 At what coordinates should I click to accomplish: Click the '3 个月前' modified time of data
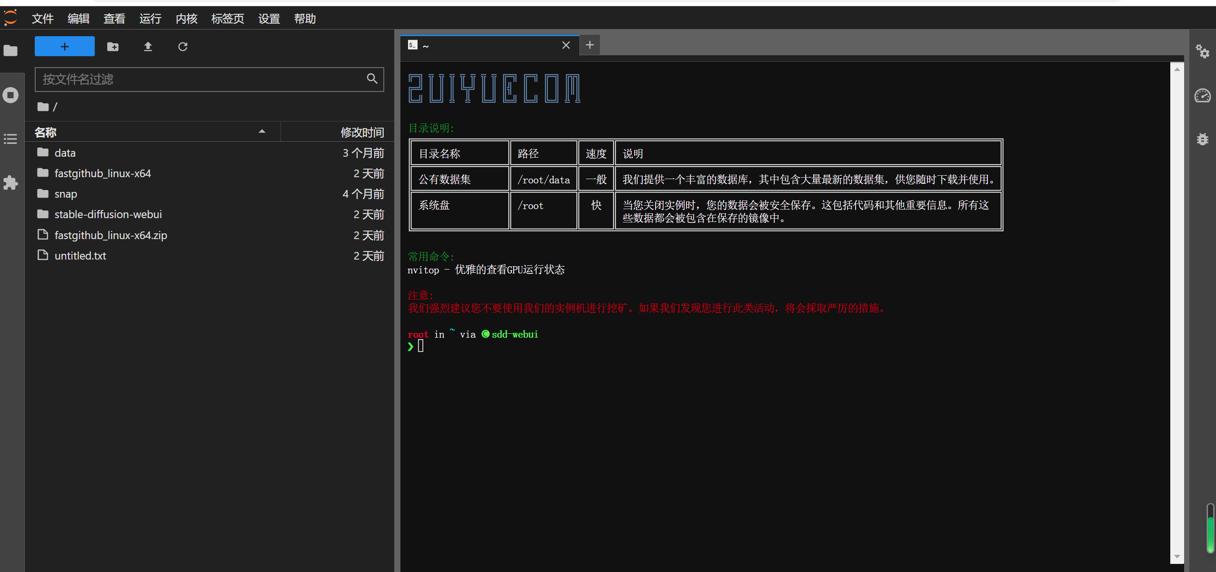click(x=363, y=153)
